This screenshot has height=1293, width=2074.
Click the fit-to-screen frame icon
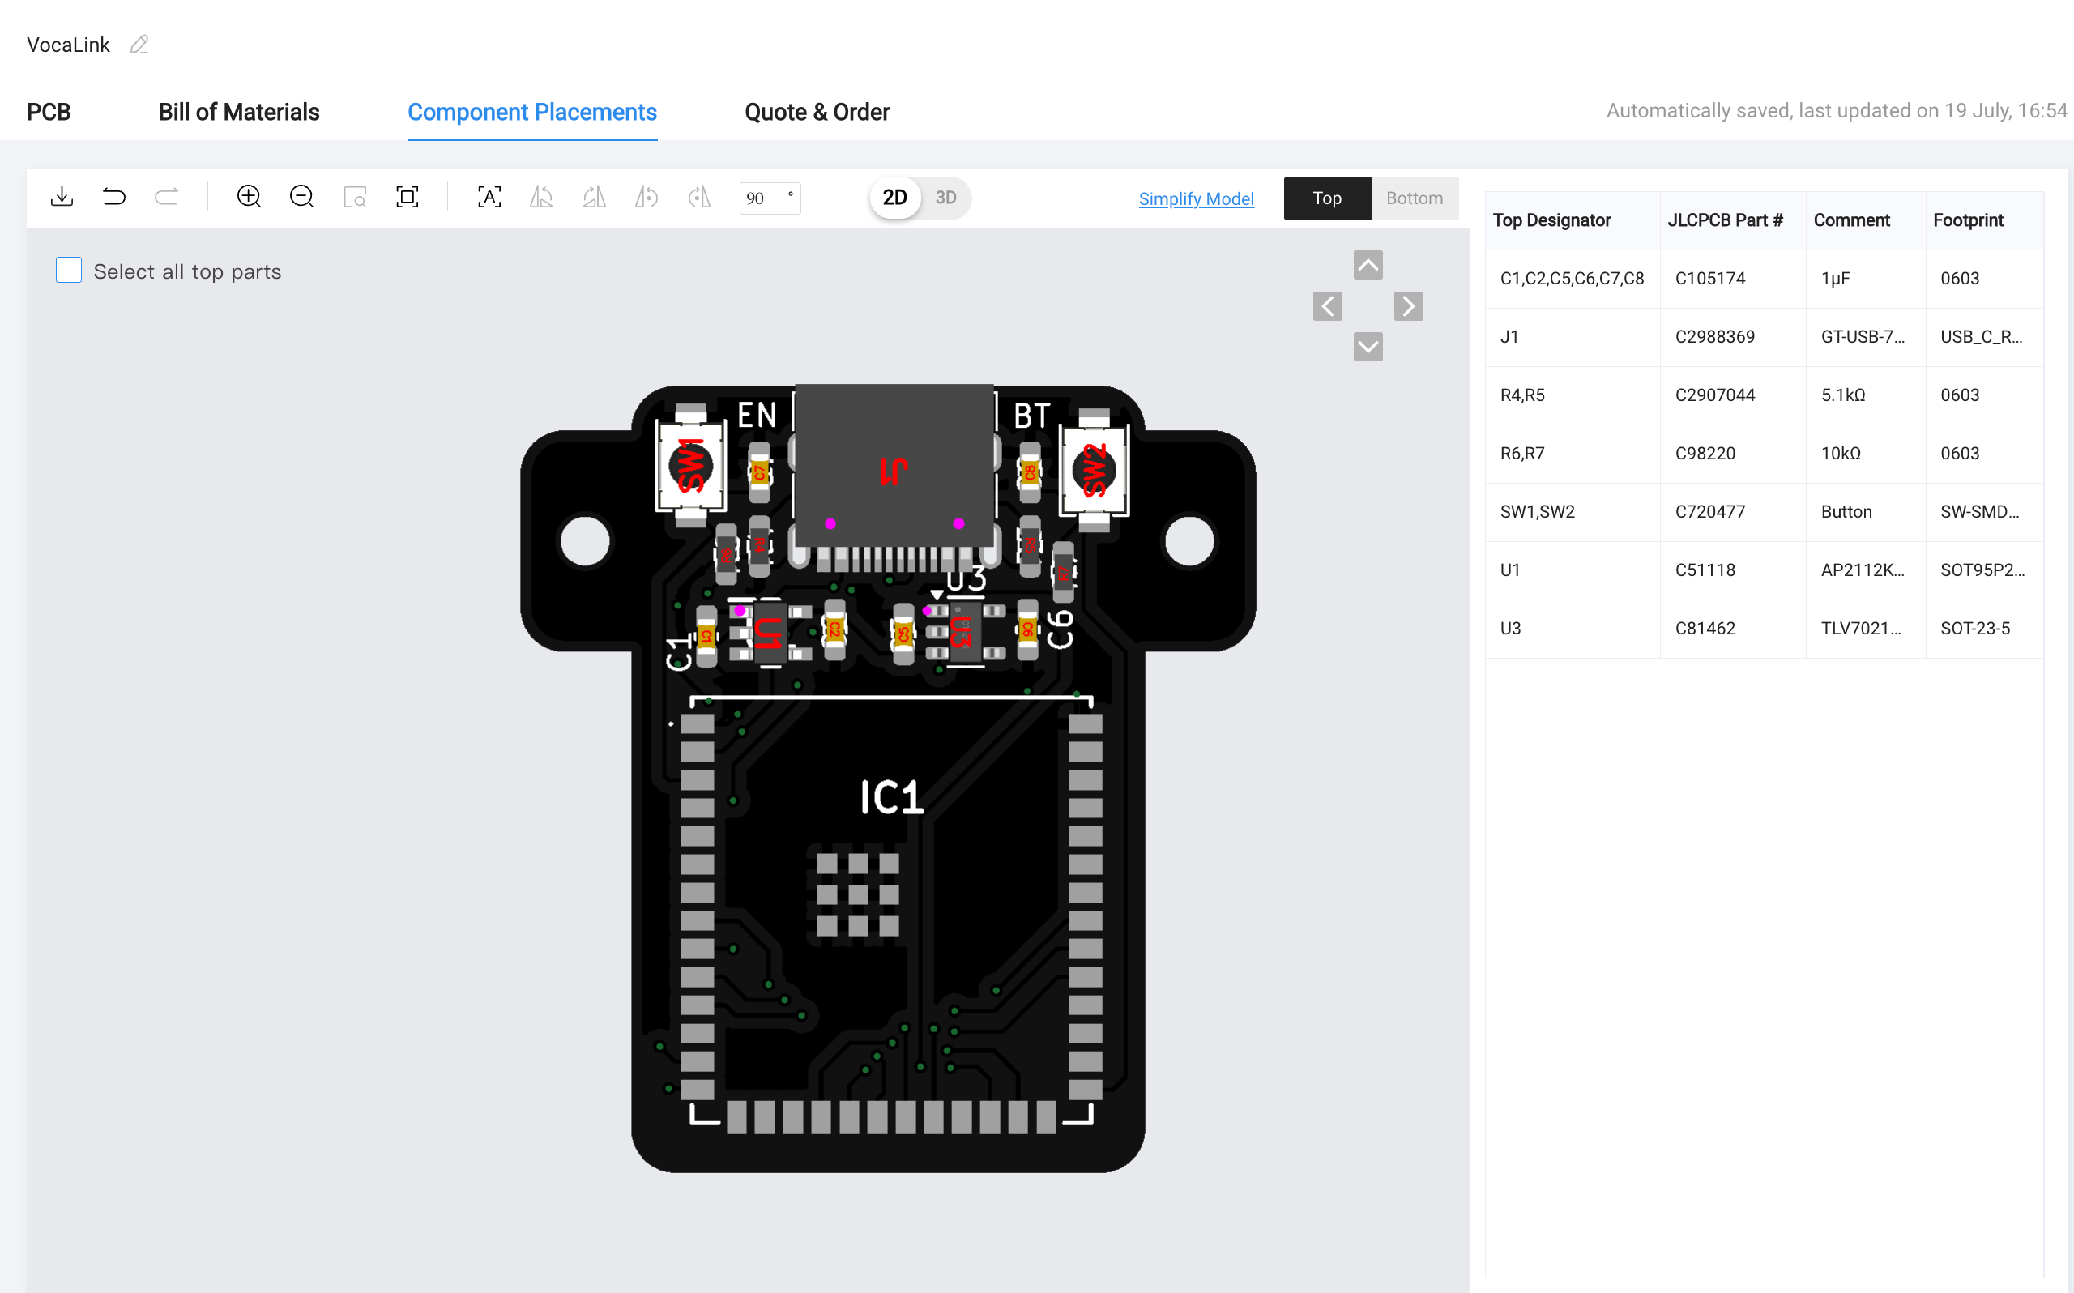tap(407, 198)
